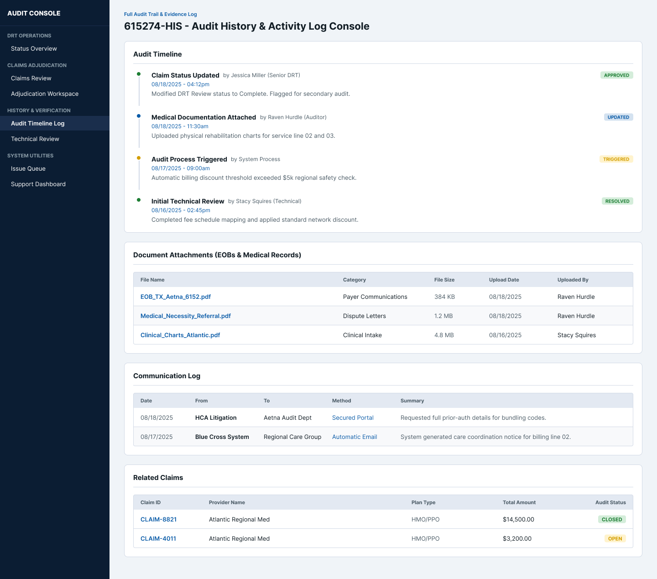Open Medical_Necessity_Referral.pdf file

point(186,316)
